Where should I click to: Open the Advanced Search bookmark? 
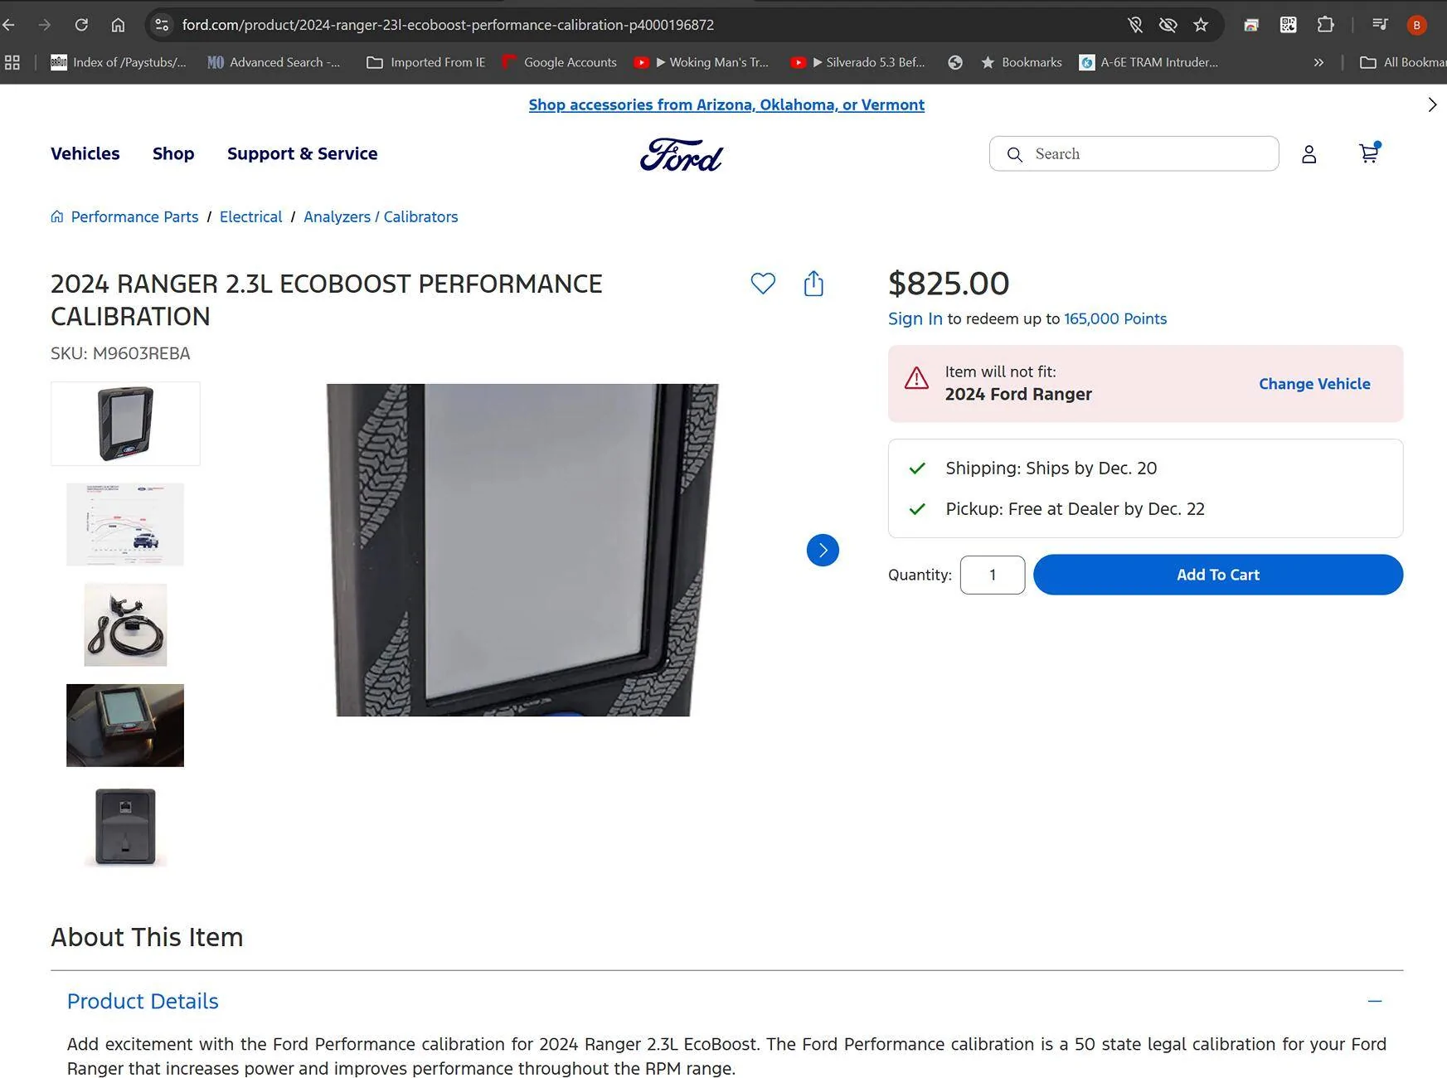274,62
